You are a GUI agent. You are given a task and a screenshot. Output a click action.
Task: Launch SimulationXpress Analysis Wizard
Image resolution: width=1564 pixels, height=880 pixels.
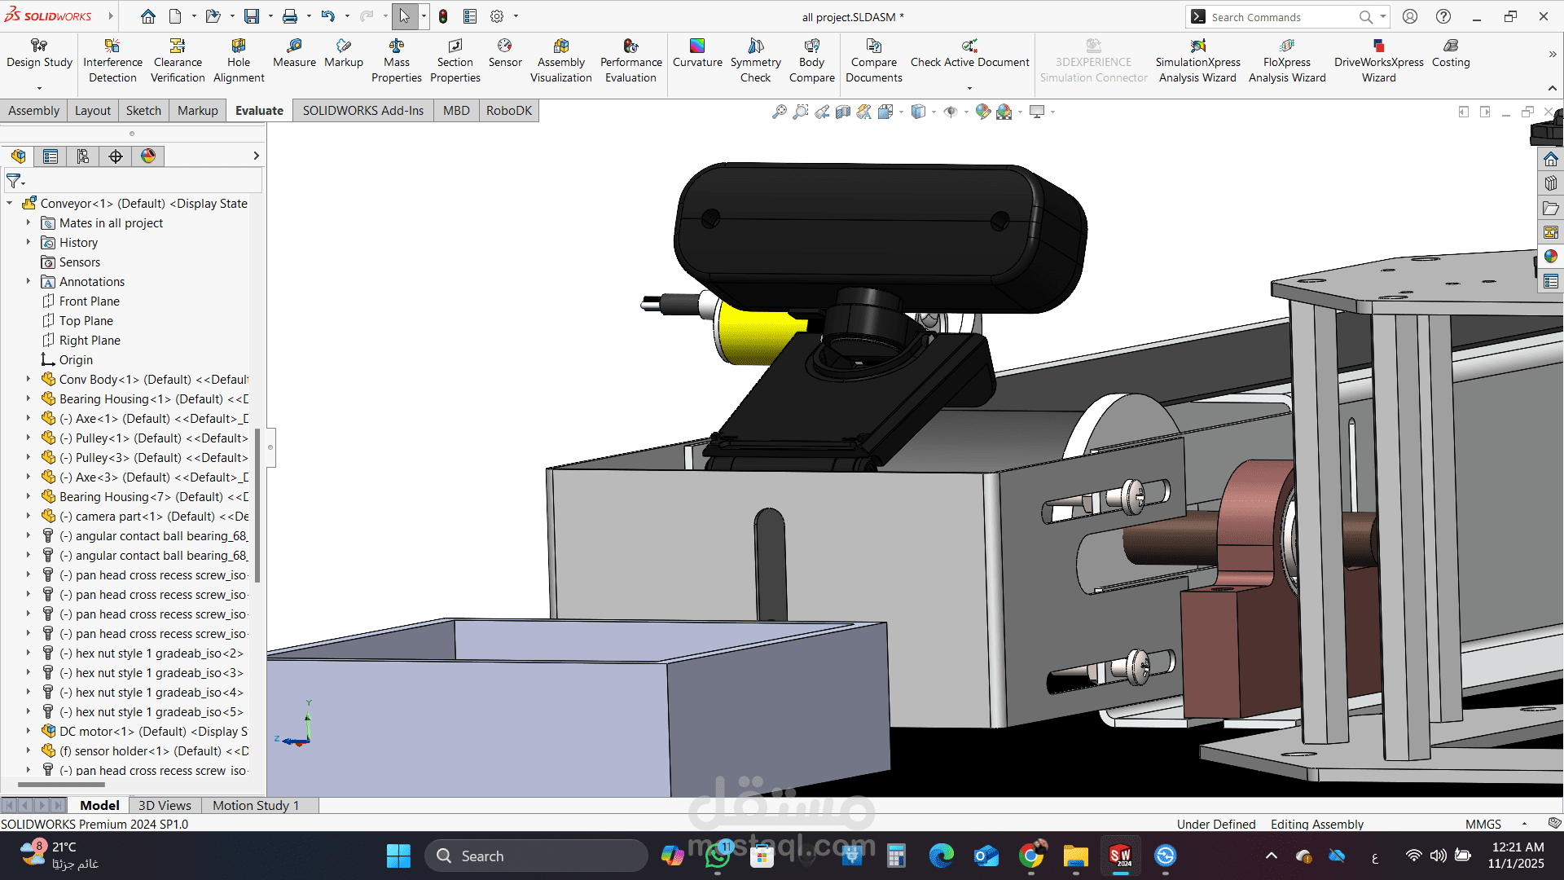1197,61
